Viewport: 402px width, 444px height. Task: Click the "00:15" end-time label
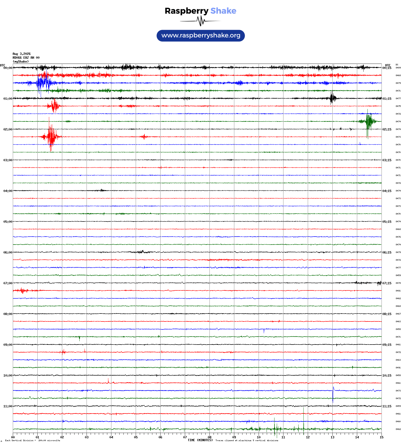(387, 68)
